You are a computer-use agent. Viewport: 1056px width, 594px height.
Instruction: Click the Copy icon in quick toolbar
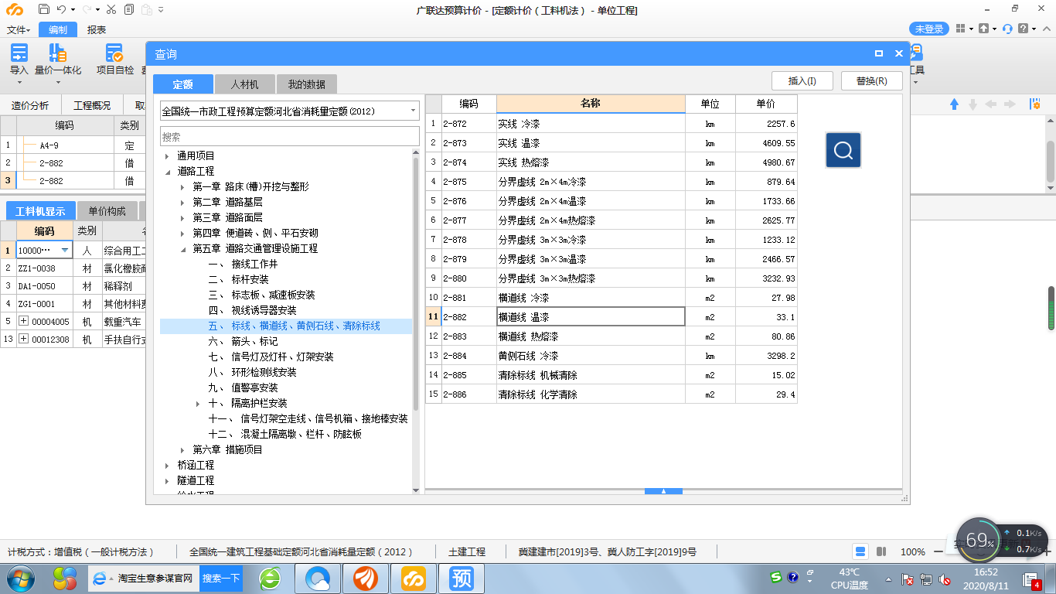(128, 9)
